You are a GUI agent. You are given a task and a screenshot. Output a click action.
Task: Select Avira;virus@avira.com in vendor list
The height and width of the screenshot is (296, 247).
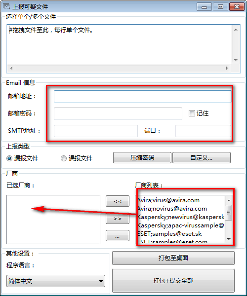[168, 200]
